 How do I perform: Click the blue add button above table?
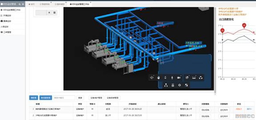tap(34, 98)
